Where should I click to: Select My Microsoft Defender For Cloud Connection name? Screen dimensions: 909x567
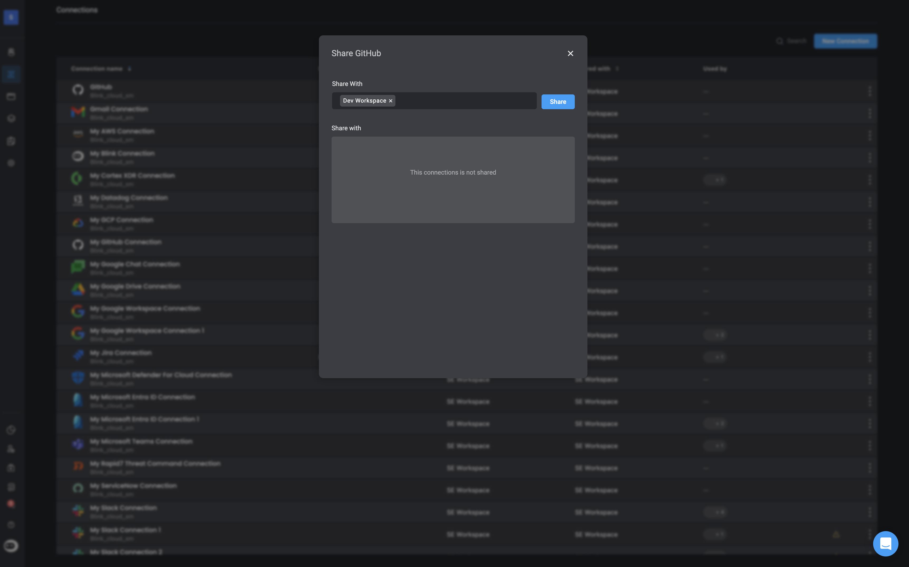[161, 375]
